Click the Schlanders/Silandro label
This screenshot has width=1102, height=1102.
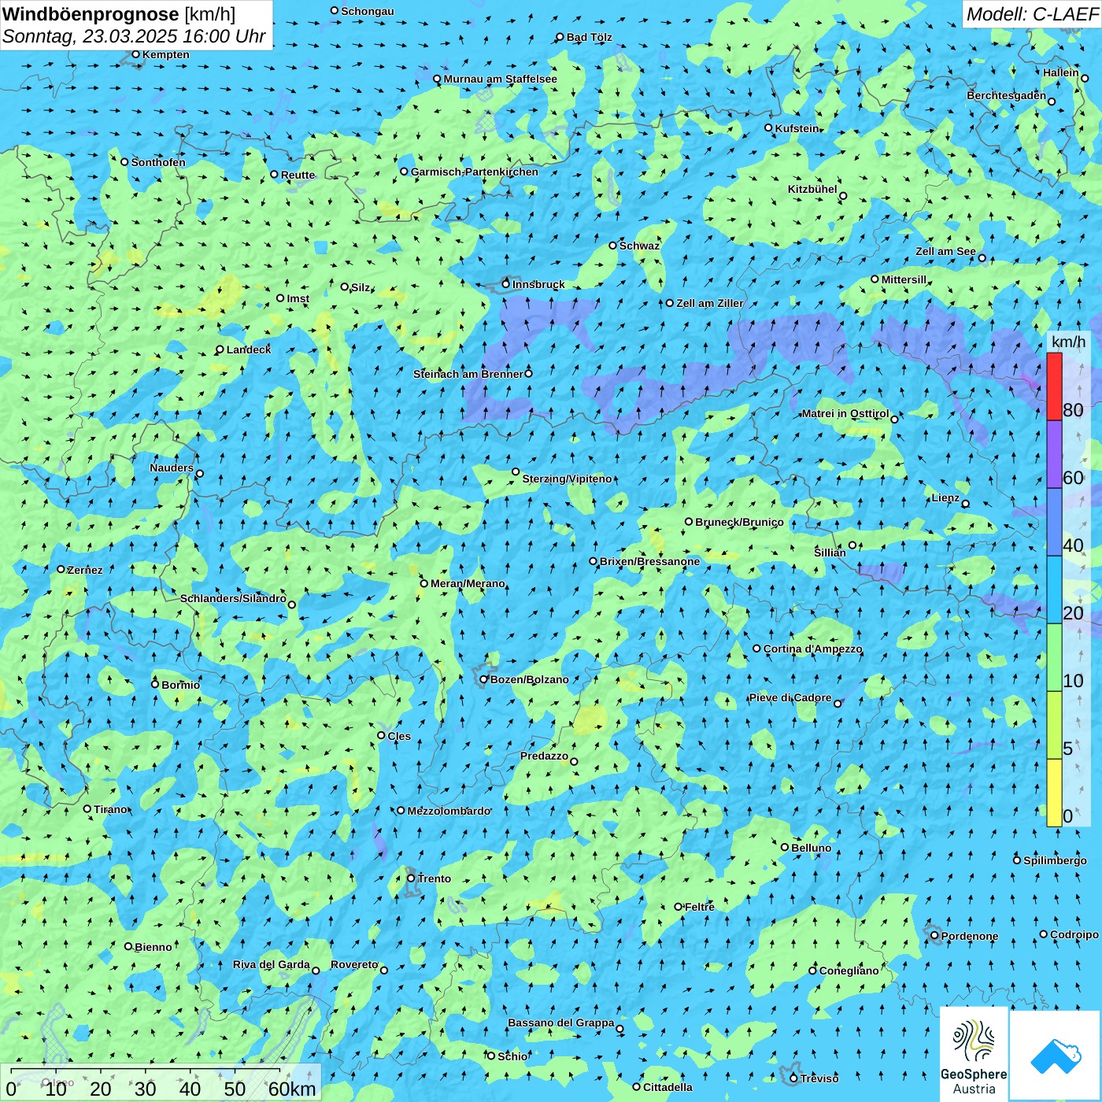tap(233, 598)
